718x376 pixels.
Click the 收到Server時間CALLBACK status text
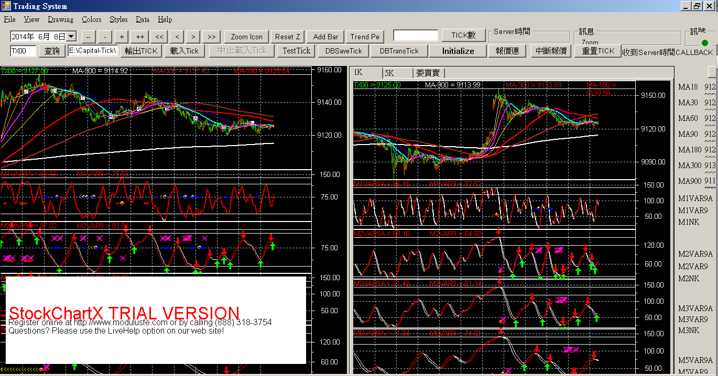click(x=668, y=52)
